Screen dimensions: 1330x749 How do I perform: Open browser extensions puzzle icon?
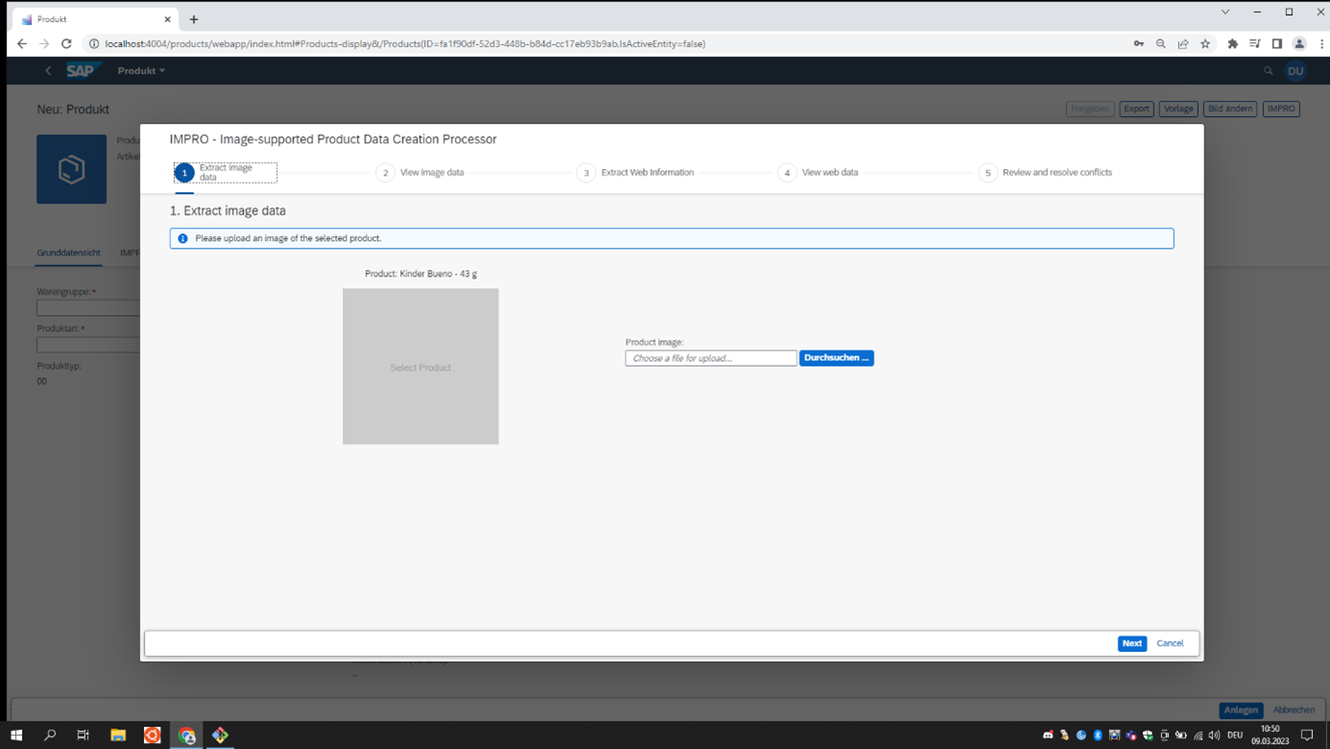pyautogui.click(x=1232, y=44)
